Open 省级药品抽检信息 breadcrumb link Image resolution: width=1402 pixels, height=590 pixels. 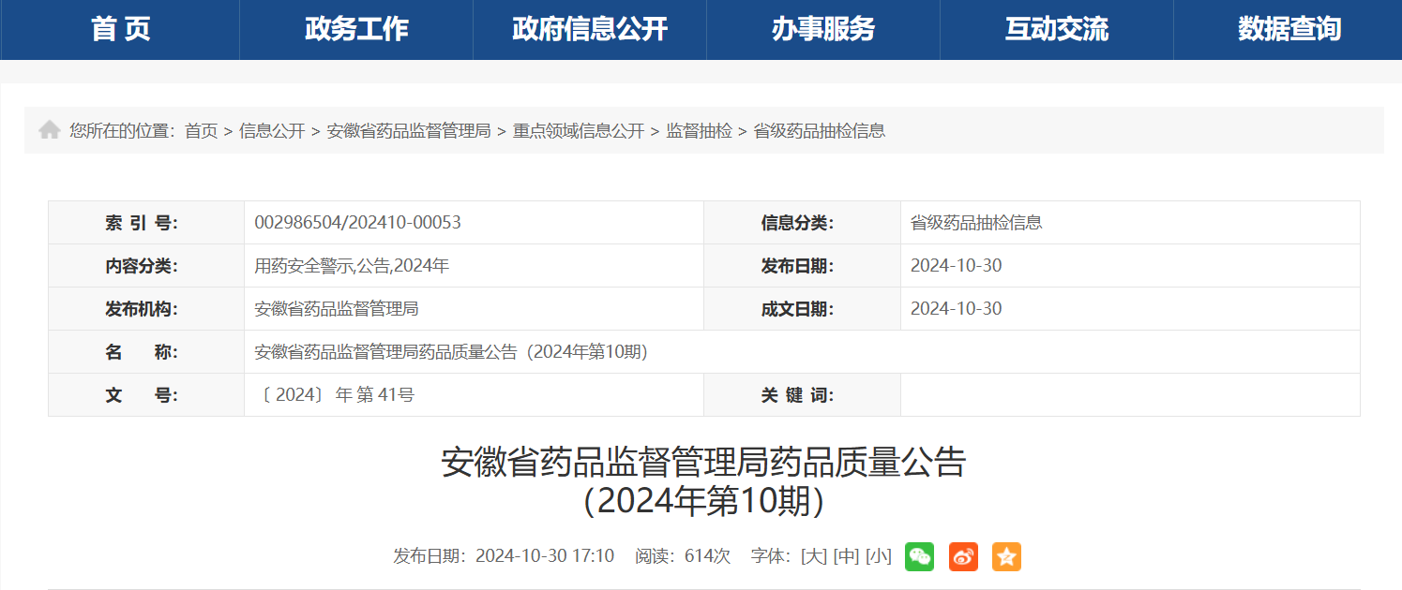pyautogui.click(x=820, y=131)
